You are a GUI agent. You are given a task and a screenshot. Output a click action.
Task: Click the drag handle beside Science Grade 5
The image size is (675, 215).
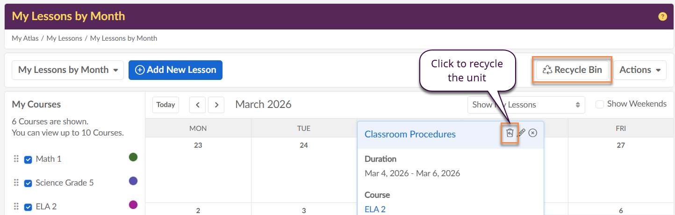16,183
